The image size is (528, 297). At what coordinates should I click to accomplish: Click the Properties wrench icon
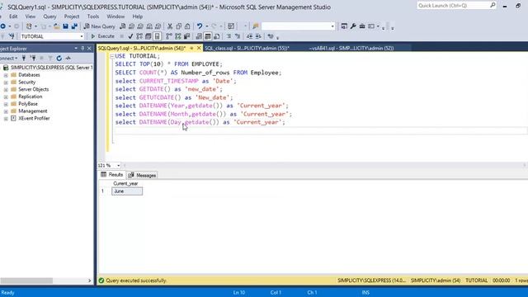(x=353, y=26)
